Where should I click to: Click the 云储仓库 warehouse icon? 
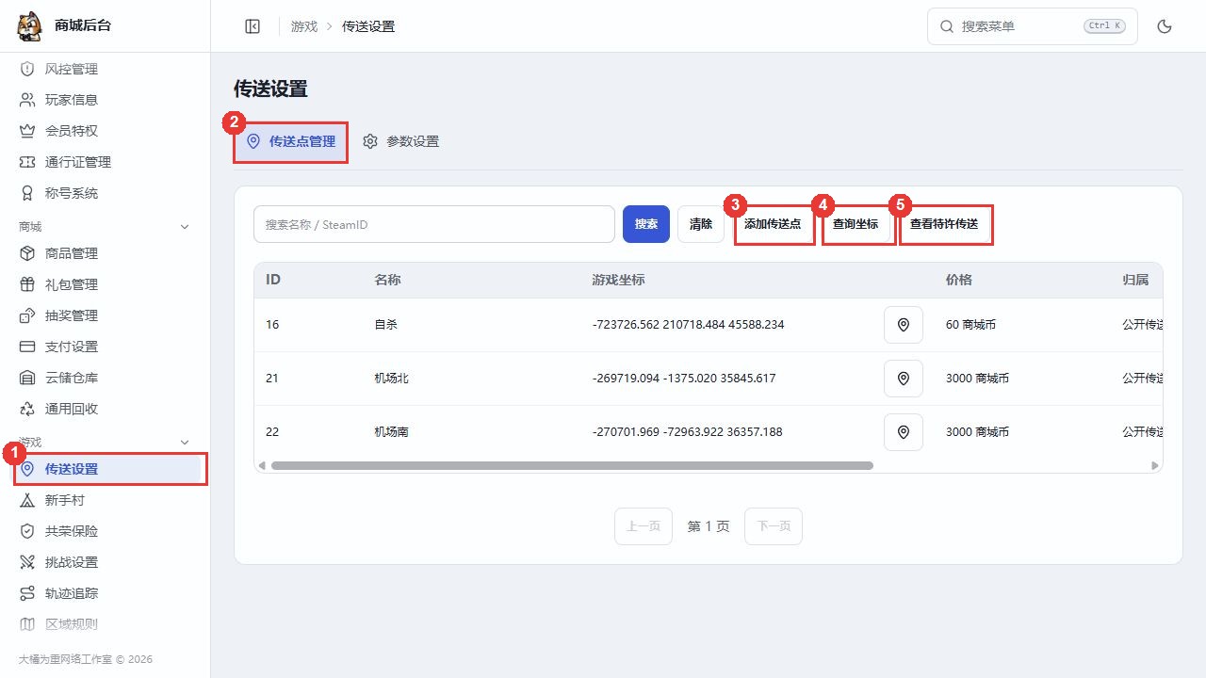pyautogui.click(x=27, y=378)
